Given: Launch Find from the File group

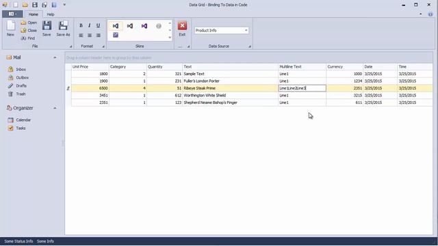Looking at the screenshot, I should tap(28, 38).
